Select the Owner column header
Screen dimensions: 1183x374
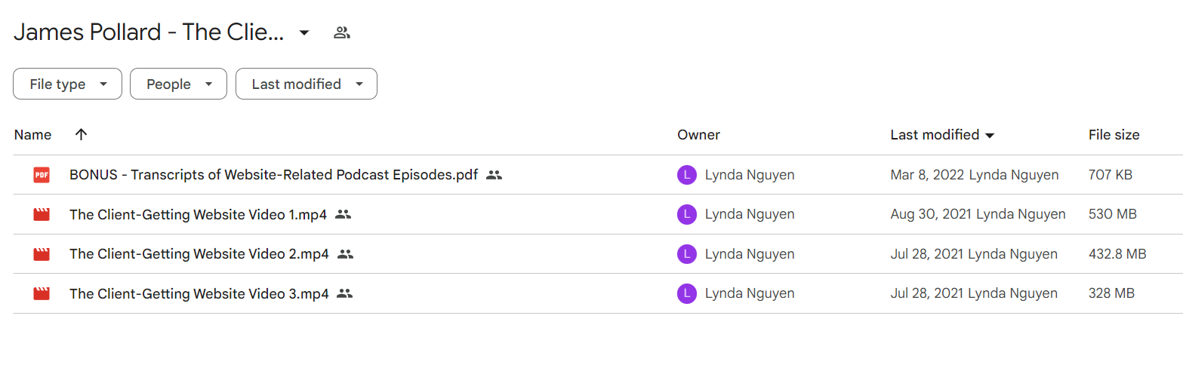point(698,135)
